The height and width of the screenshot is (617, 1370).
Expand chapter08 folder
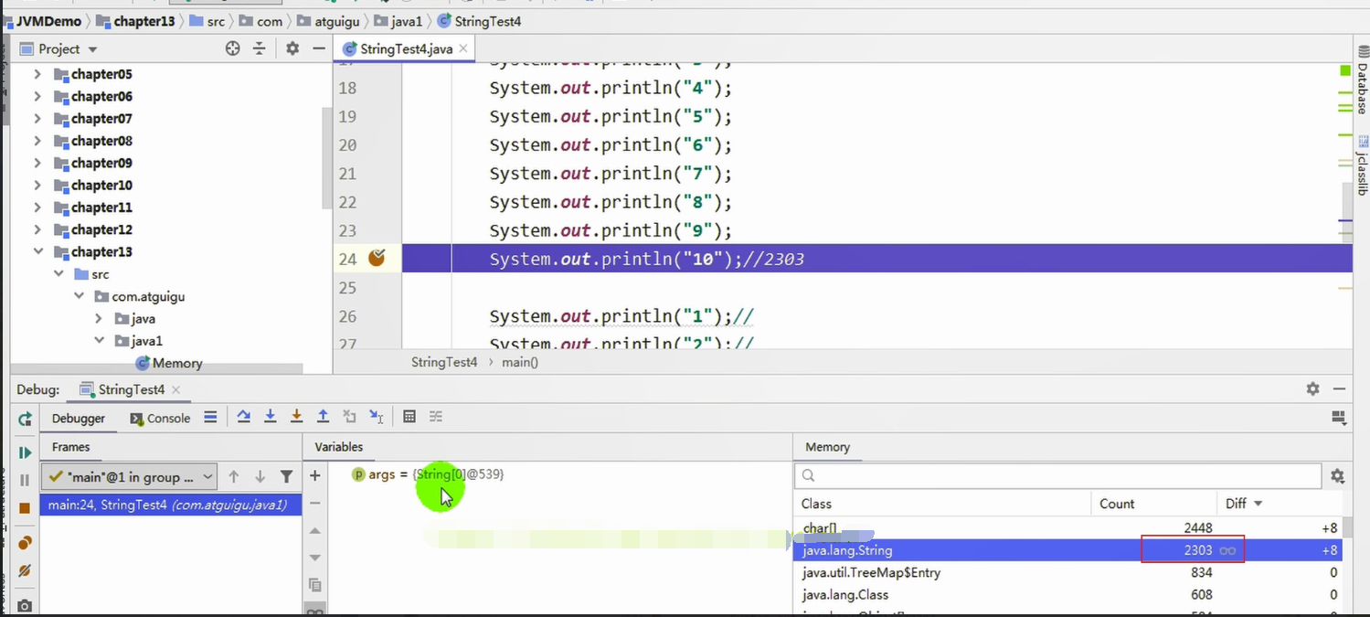(37, 141)
